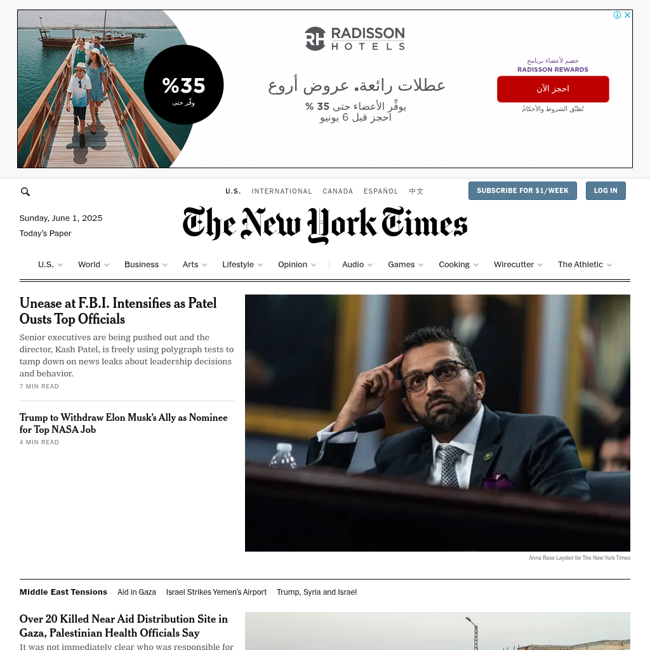Click Subscribe for $1/week button
Viewport: 650px width, 650px height.
522,190
